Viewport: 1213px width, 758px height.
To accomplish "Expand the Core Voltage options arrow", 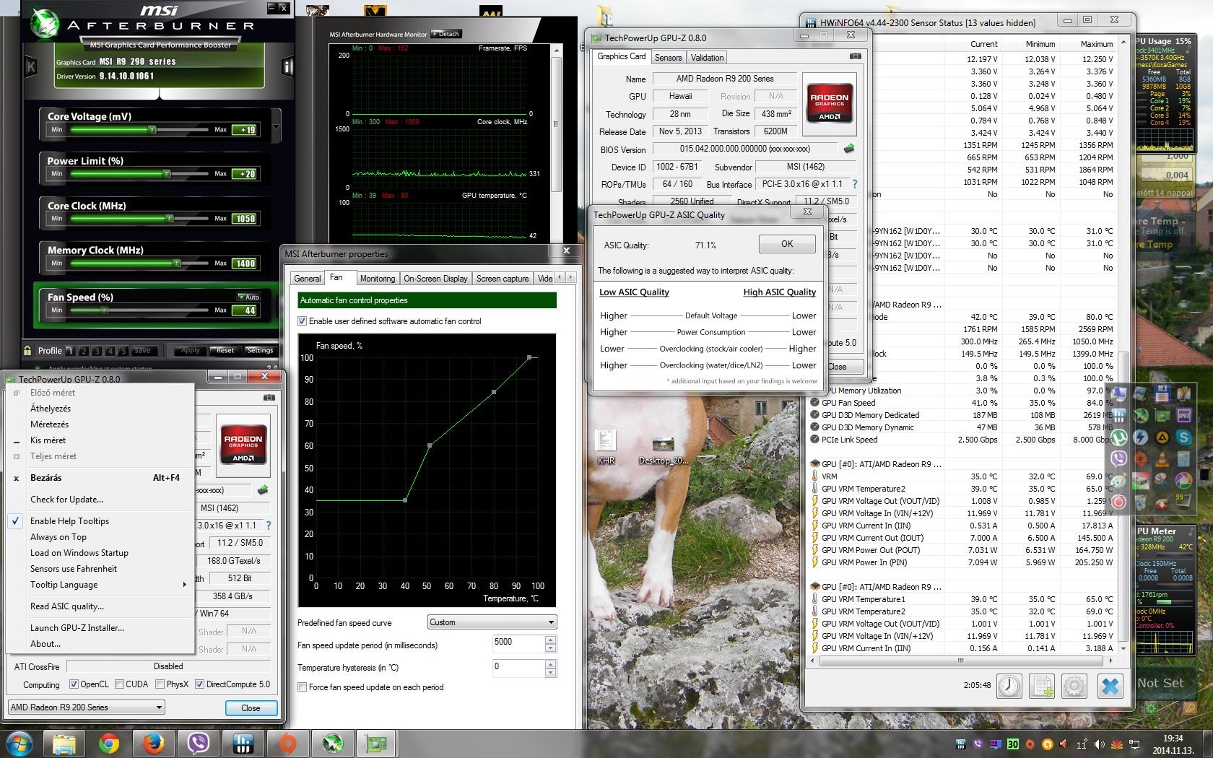I will click(275, 128).
